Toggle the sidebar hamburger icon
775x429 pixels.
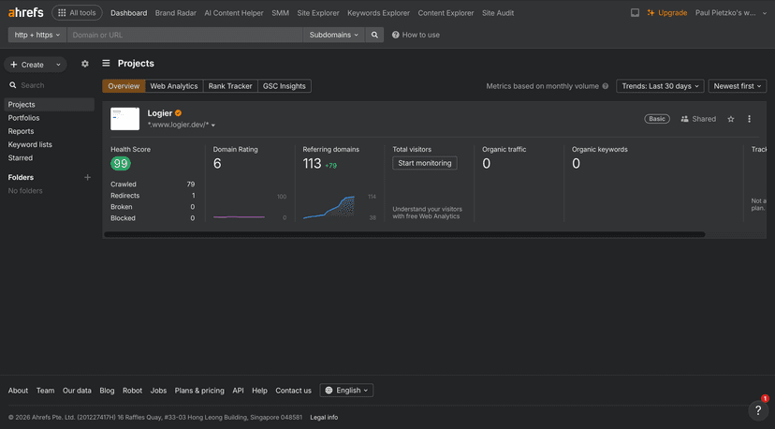106,64
